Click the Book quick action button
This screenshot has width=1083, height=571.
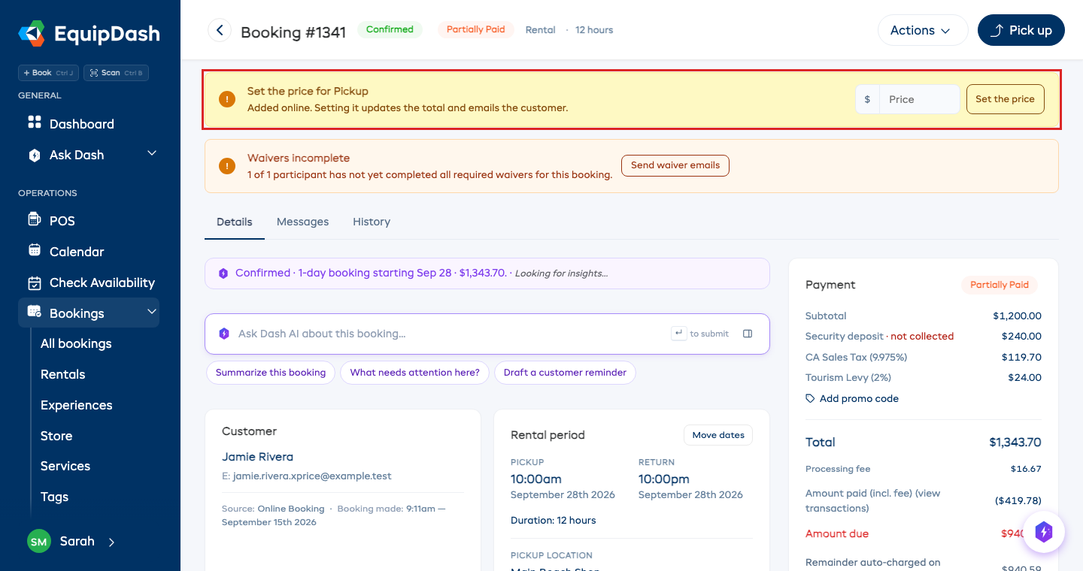click(x=49, y=73)
